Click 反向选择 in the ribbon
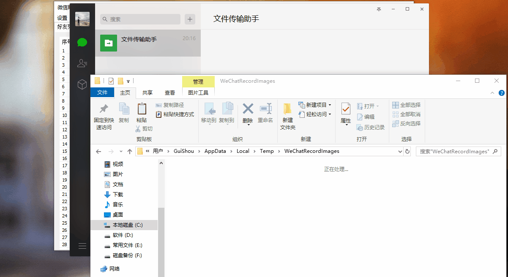Viewport: 508px width, 277px height. click(x=406, y=123)
